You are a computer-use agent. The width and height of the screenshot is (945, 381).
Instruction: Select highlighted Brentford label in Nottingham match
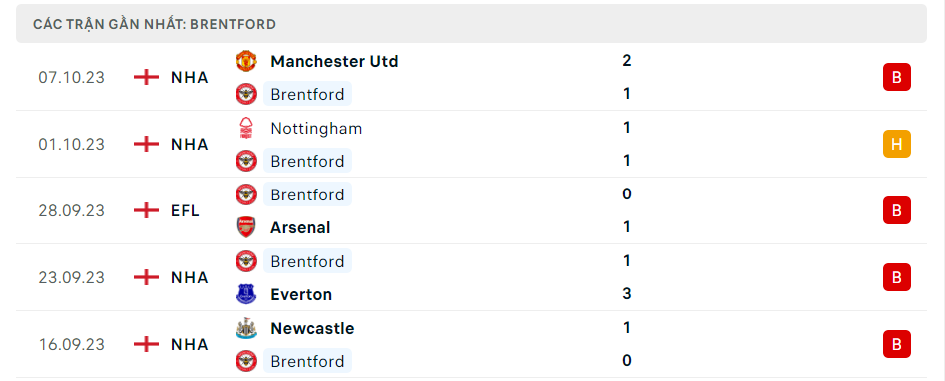click(307, 161)
